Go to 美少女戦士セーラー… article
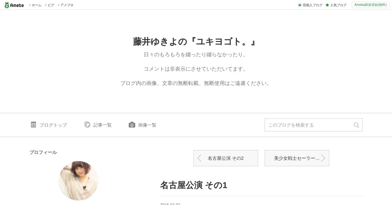This screenshot has width=392, height=205. [x=297, y=158]
